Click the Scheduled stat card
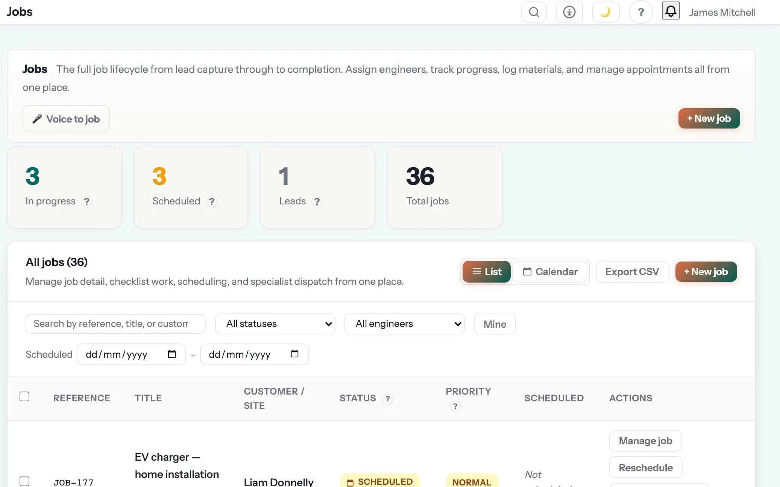Image resolution: width=780 pixels, height=487 pixels. [191, 187]
